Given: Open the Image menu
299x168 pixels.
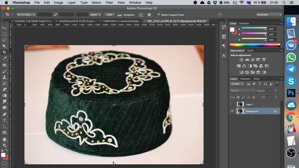Looking at the screenshot, I should (x=58, y=3).
